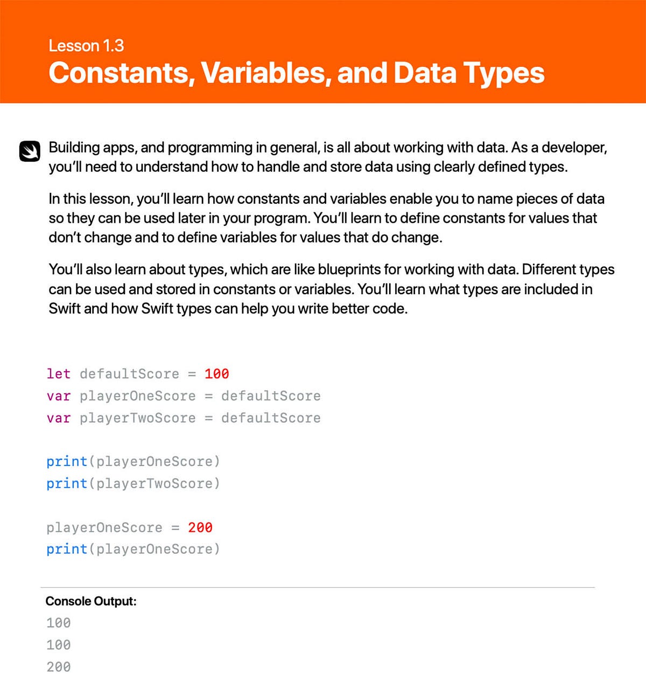Click "defaultScore" in the let declaration
This screenshot has height=687, width=646.
click(x=129, y=374)
